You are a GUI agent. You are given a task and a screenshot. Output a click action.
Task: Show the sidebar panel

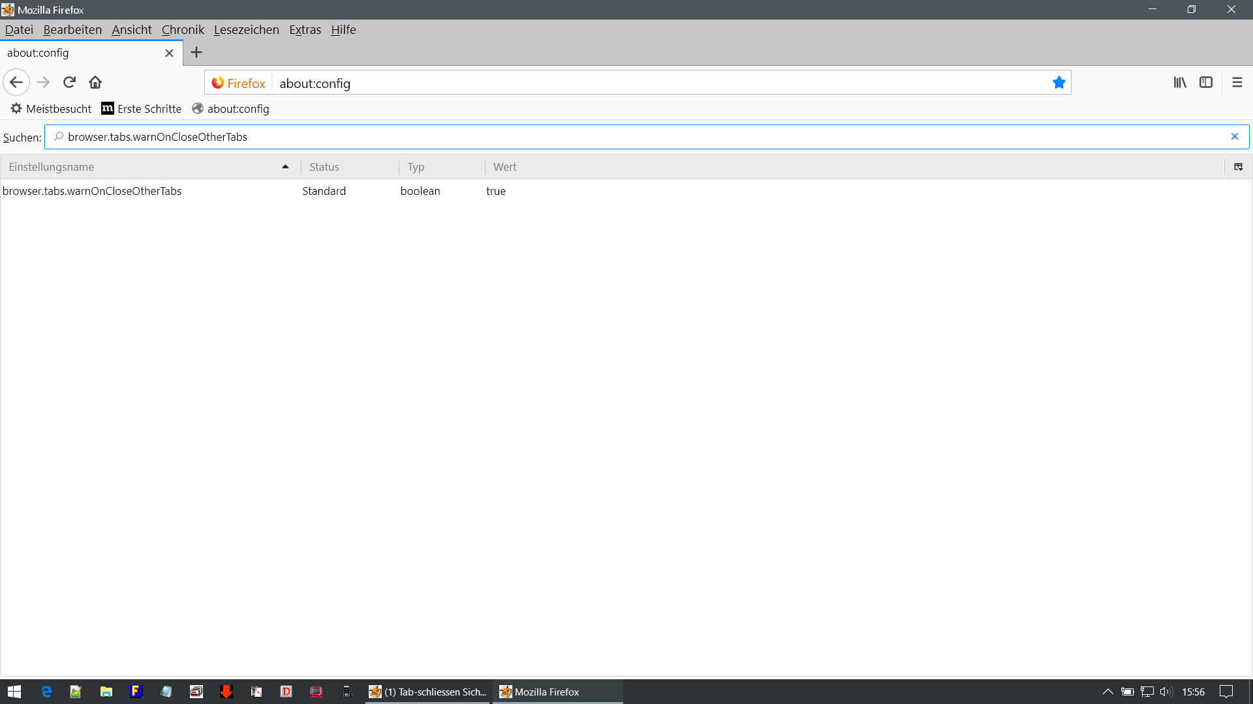(x=1206, y=83)
